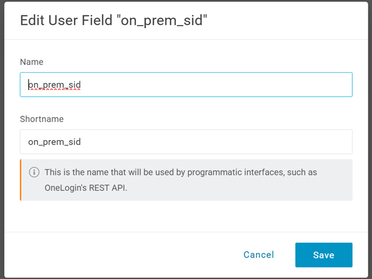Save the user field changes

tap(323, 255)
